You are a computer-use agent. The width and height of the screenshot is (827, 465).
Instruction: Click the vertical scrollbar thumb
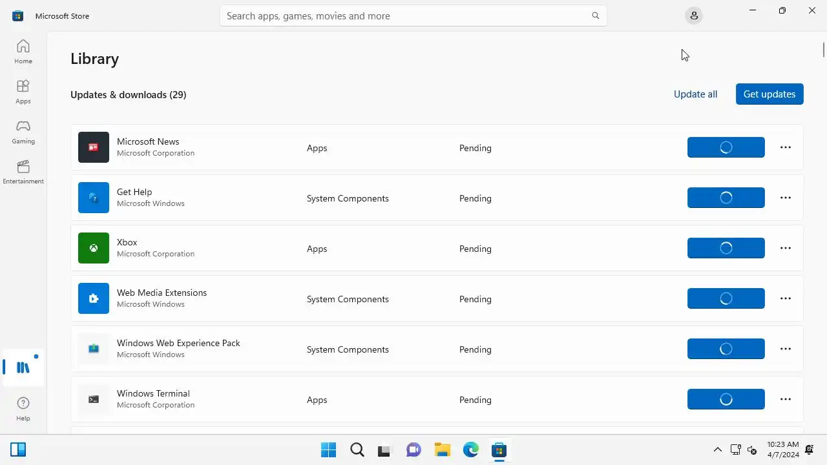(x=823, y=49)
